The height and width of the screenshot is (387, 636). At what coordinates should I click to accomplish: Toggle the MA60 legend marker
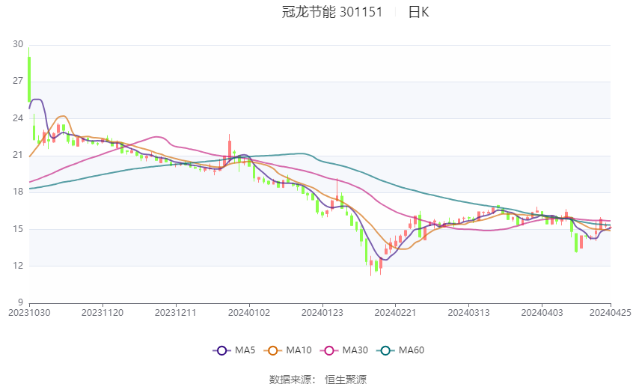[x=386, y=350]
